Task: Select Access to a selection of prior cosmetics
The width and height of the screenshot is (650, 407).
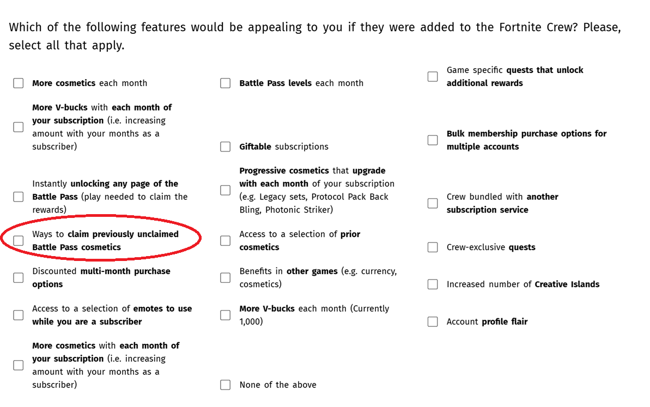Action: [x=225, y=240]
